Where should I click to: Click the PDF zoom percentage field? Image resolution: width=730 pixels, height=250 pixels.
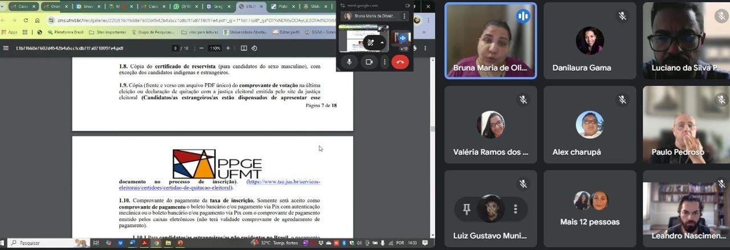coord(215,48)
